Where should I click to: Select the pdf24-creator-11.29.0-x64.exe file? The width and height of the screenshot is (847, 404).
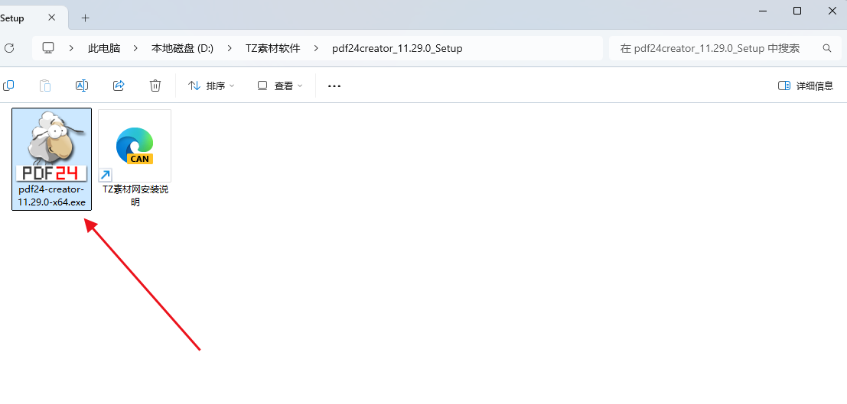pos(52,159)
